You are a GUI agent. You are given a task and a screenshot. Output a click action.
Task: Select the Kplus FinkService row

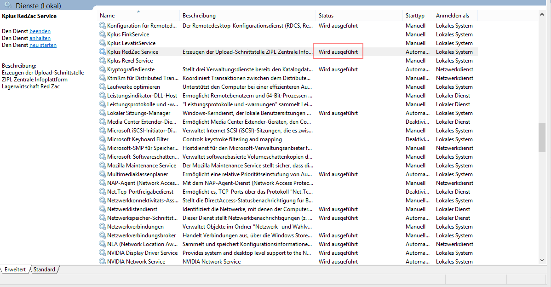pyautogui.click(x=128, y=34)
